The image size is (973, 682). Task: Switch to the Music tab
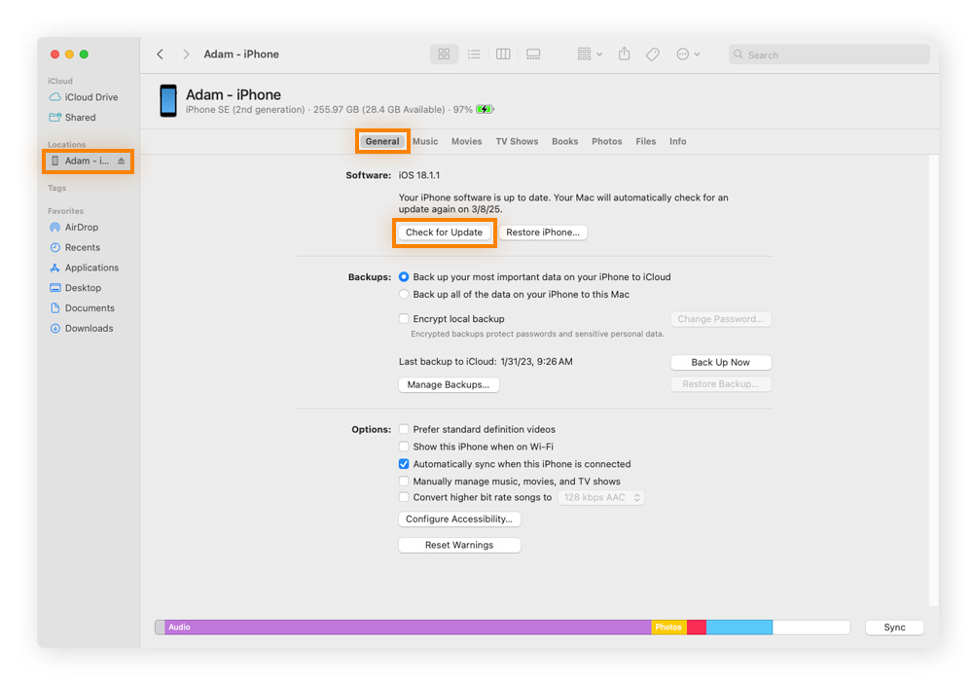click(x=425, y=141)
